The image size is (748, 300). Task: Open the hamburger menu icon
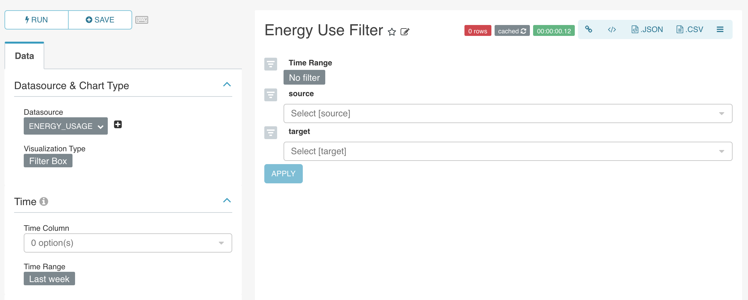click(720, 29)
